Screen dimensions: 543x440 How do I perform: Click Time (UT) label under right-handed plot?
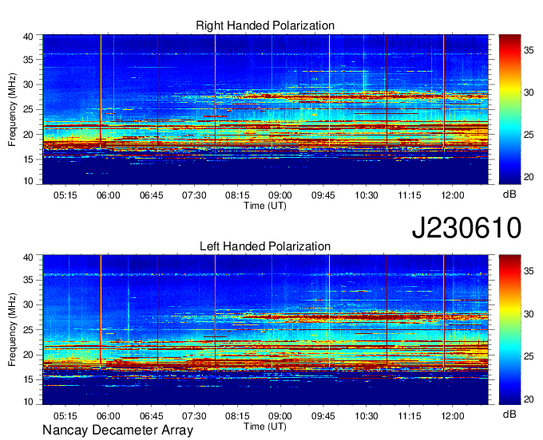tap(265, 206)
